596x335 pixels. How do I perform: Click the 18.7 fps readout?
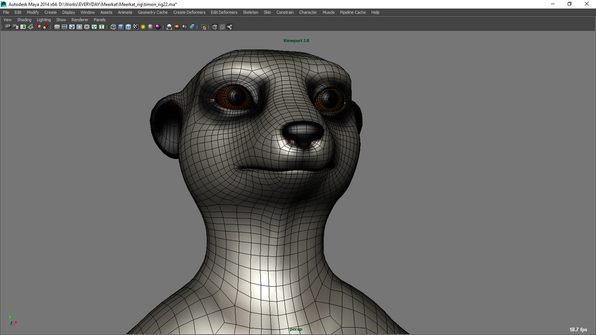click(x=578, y=330)
